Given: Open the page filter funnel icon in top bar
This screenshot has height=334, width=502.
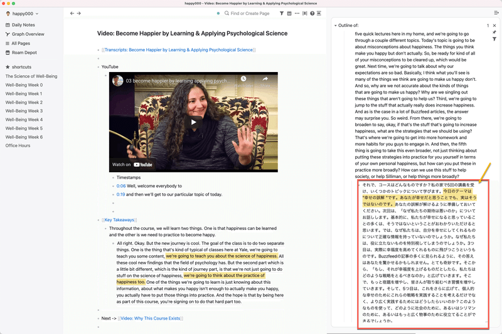Looking at the screenshot, I should tap(281, 13).
